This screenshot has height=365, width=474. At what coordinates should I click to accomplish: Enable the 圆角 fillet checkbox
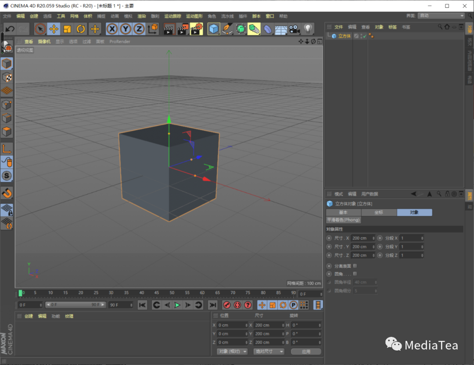pos(355,274)
